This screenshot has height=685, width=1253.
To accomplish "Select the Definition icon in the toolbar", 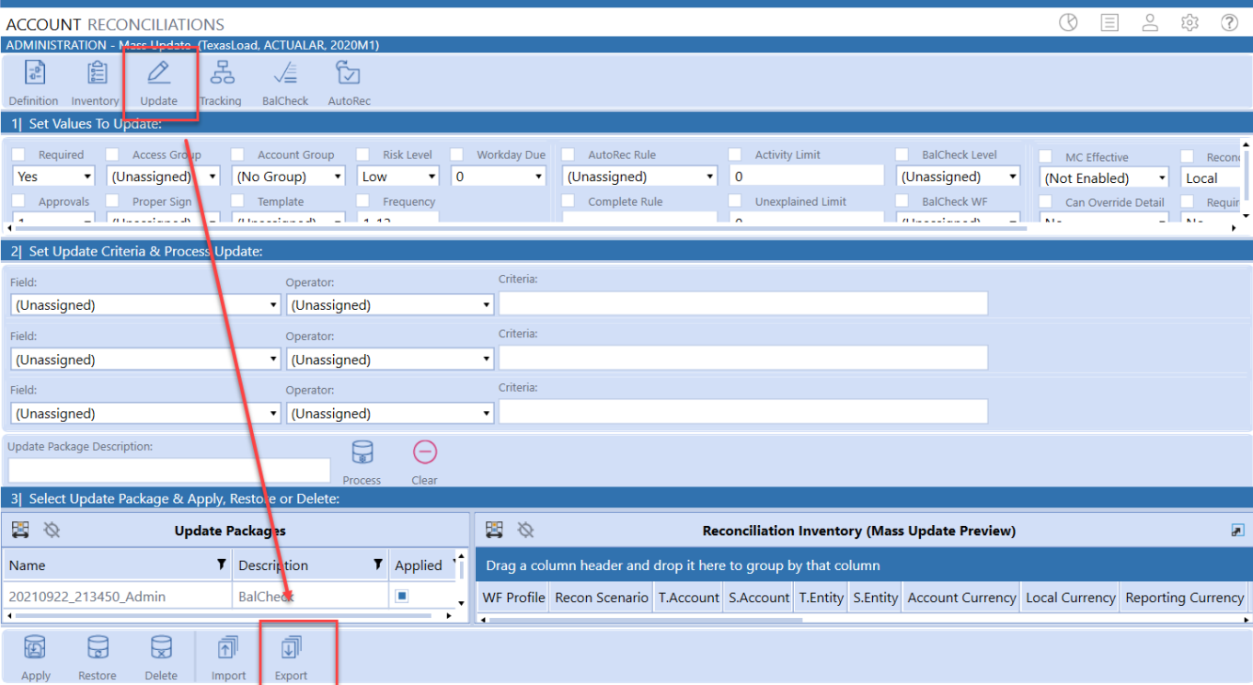I will point(33,81).
